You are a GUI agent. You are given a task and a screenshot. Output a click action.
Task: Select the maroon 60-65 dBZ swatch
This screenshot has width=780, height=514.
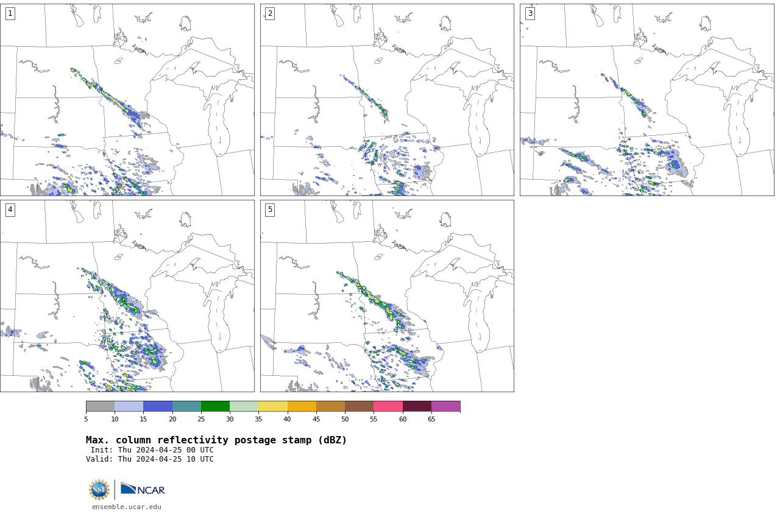point(417,406)
